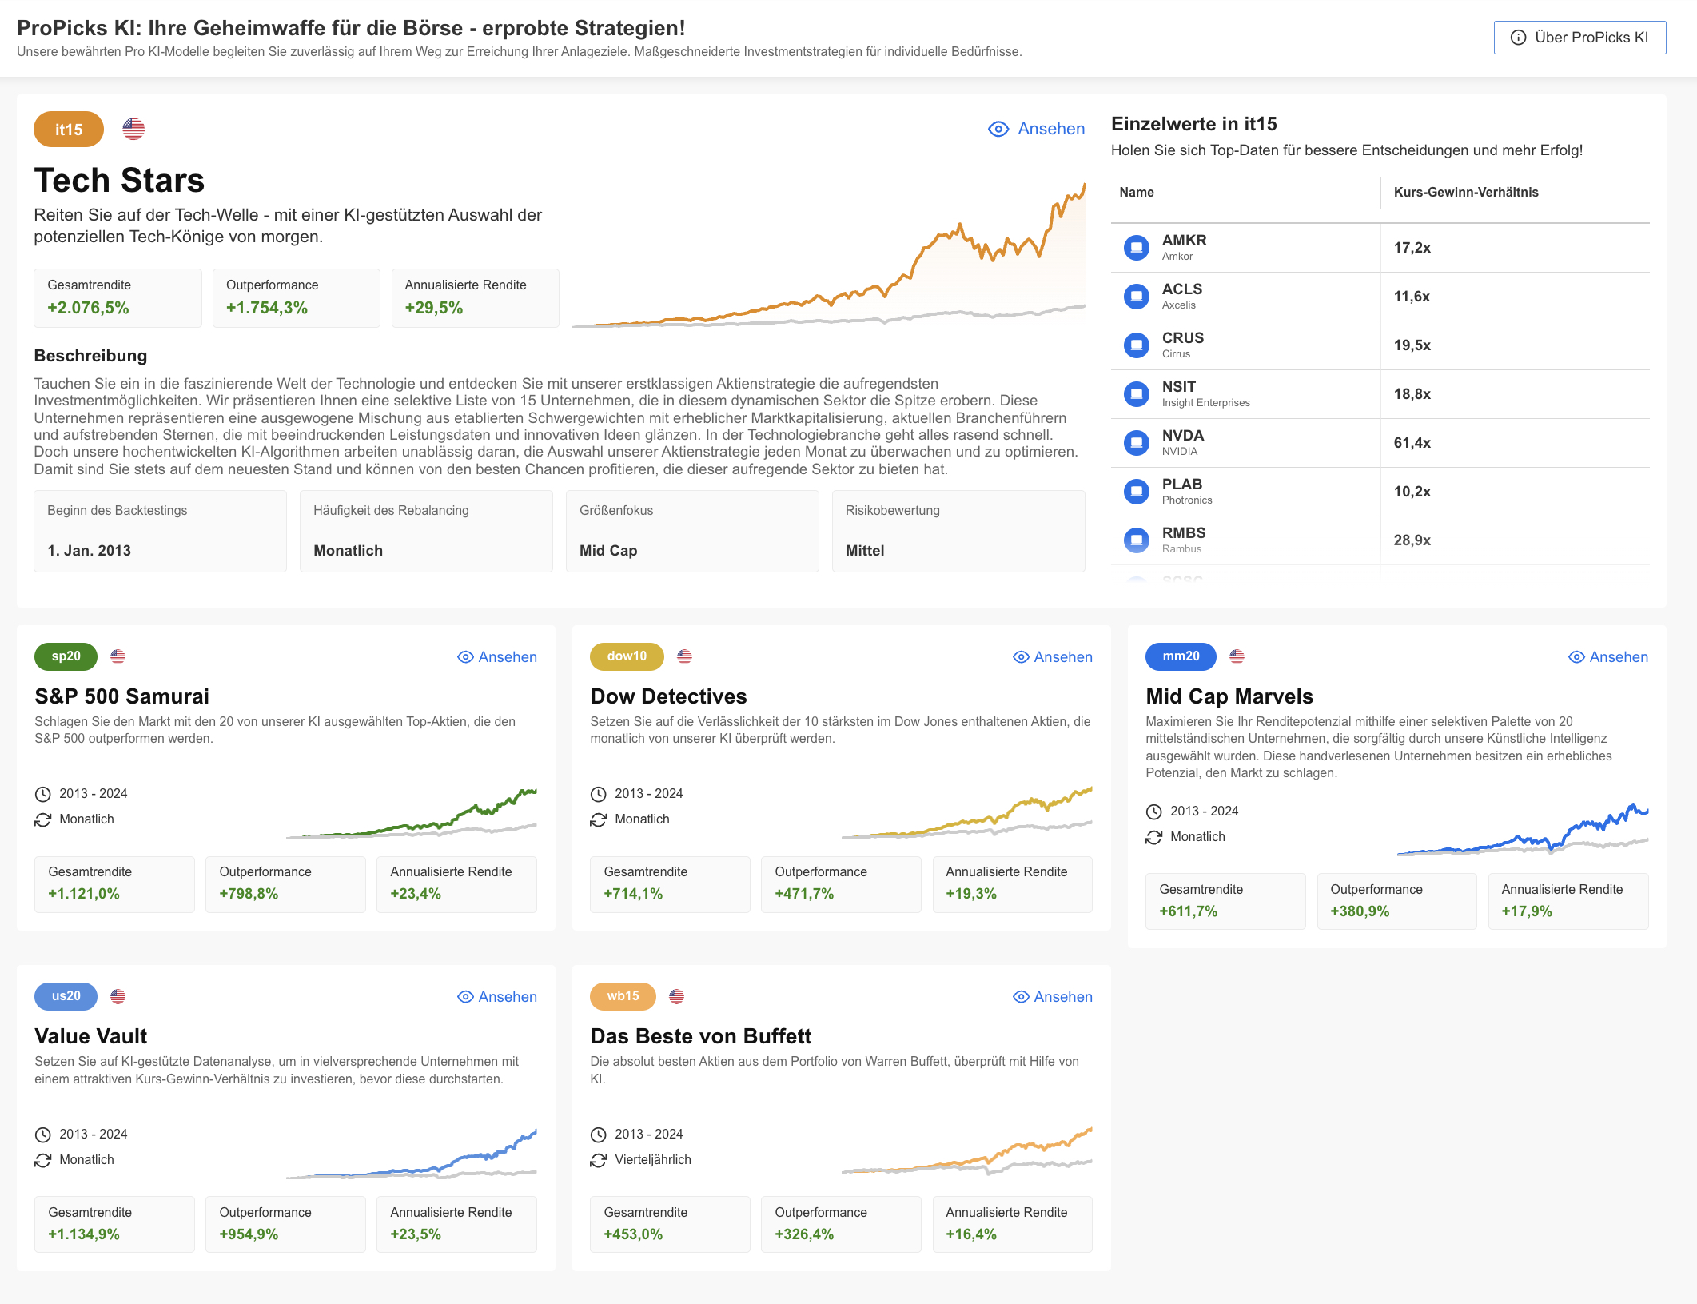Screen dimensions: 1697x1304
Task: Click the Das Beste von Buffett title
Action: coord(700,1036)
